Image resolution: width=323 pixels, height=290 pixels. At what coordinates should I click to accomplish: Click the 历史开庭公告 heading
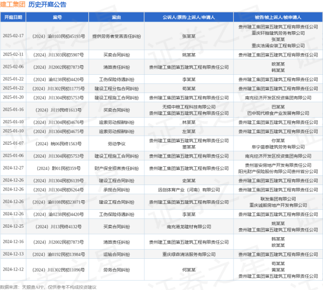[47, 4]
